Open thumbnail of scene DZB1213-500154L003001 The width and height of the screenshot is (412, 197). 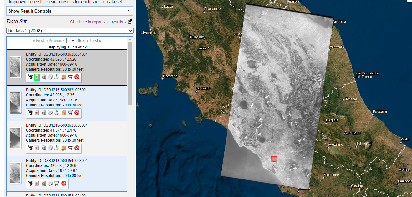tap(15, 173)
